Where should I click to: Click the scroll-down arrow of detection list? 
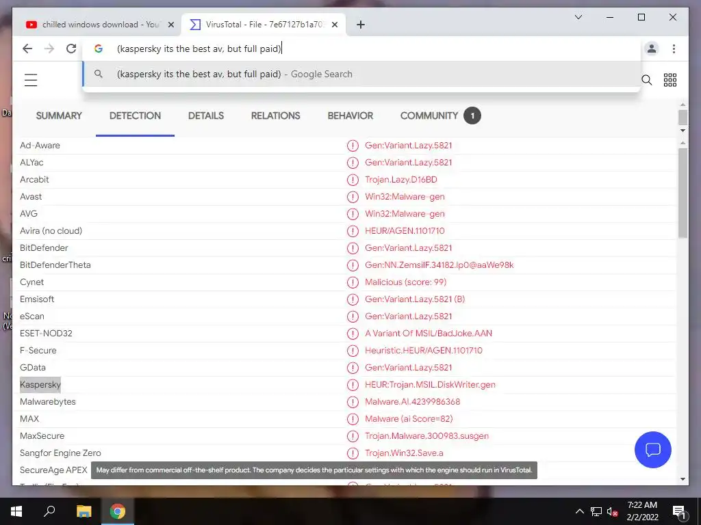point(683,479)
